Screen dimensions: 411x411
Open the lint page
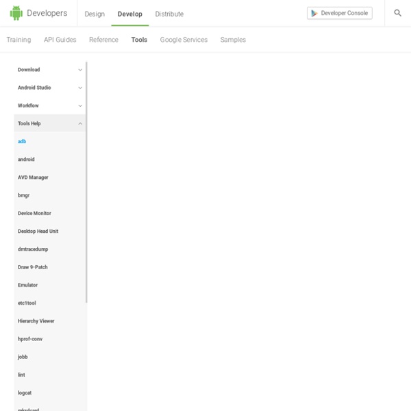click(x=21, y=375)
